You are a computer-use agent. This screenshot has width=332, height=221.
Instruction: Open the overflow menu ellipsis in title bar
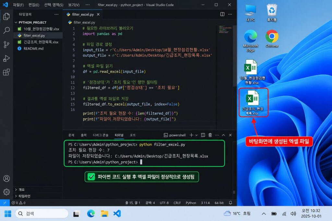(x=88, y=5)
